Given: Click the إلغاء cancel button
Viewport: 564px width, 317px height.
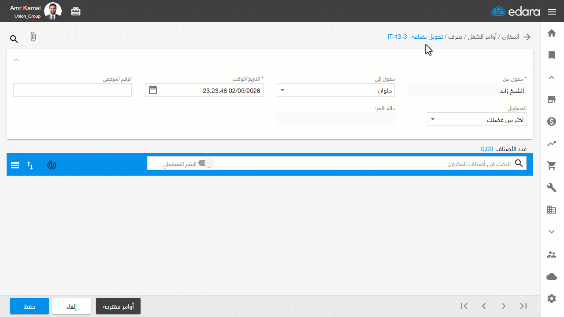Looking at the screenshot, I should pyautogui.click(x=72, y=306).
